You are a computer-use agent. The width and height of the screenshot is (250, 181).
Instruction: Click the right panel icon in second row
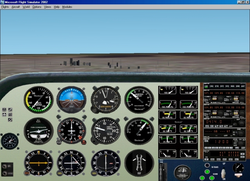click(10, 115)
